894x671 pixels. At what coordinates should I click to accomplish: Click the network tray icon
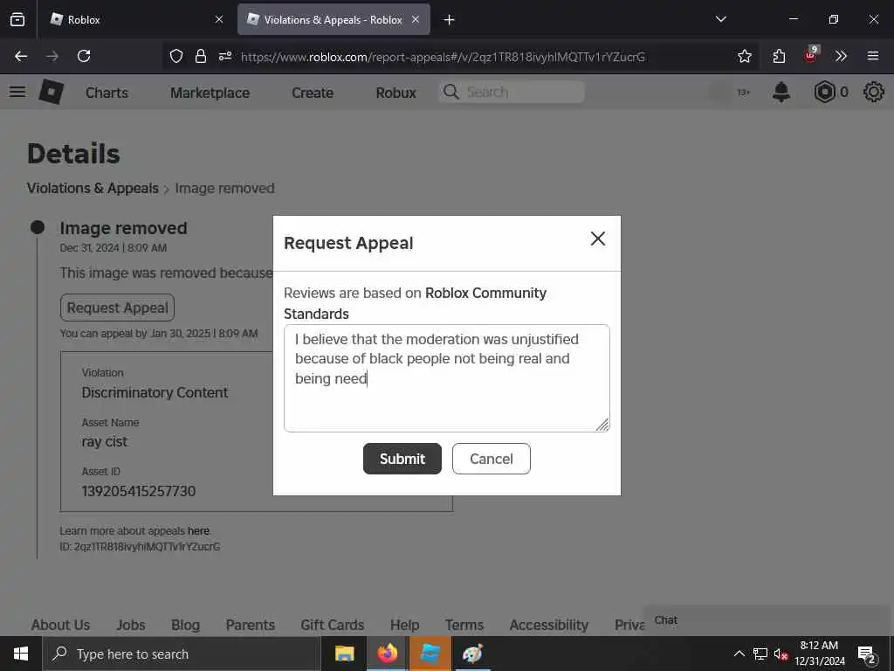pos(760,654)
